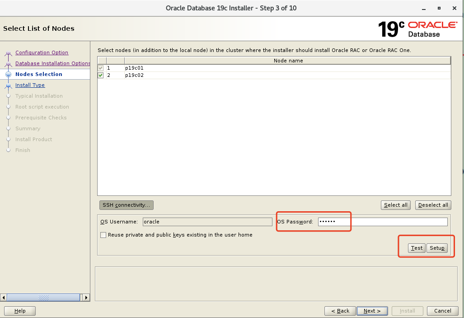Click row number 2 cell

tap(115, 75)
